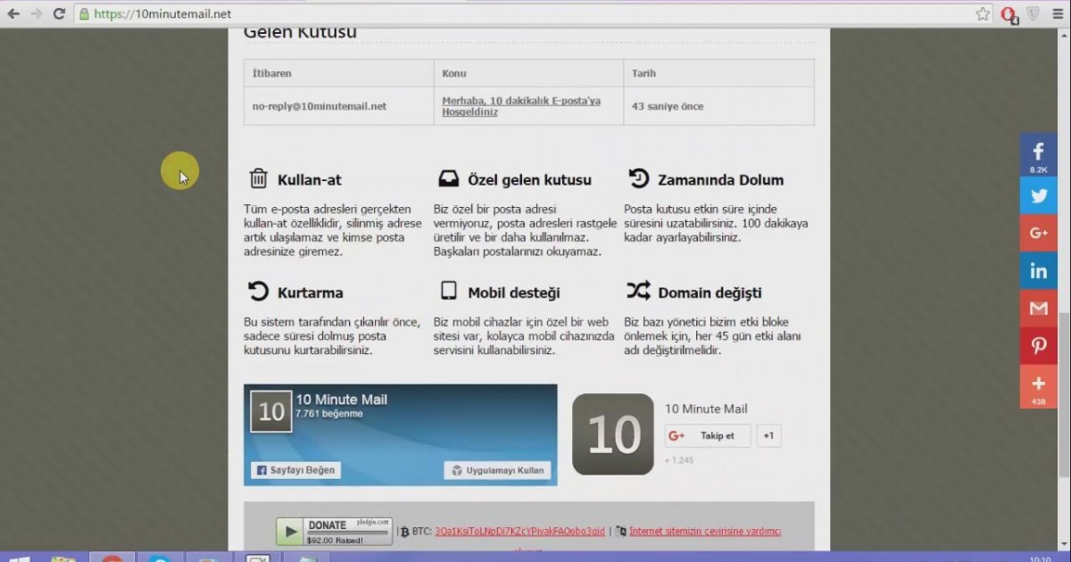Click the İtibaren column header
This screenshot has width=1071, height=562.
(x=338, y=73)
